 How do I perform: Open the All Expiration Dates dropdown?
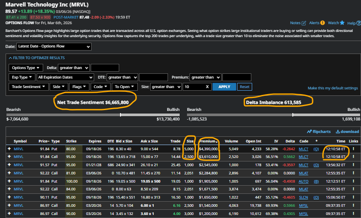[x=65, y=77]
